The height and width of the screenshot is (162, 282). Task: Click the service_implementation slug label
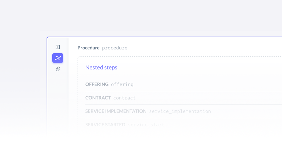(180, 111)
